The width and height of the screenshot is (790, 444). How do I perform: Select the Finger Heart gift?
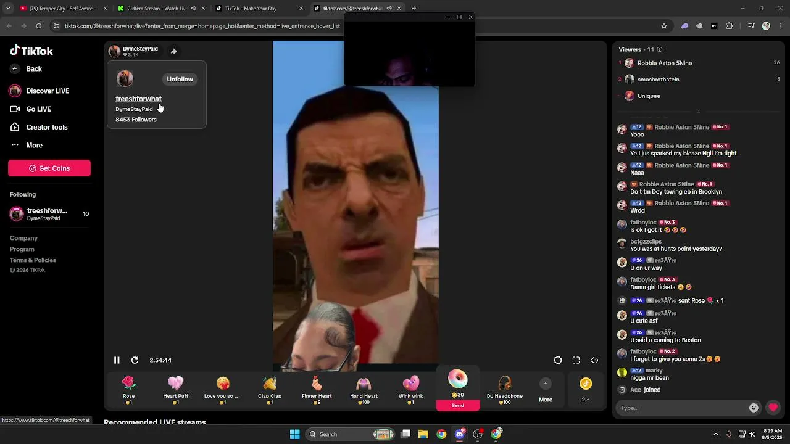coord(317,390)
